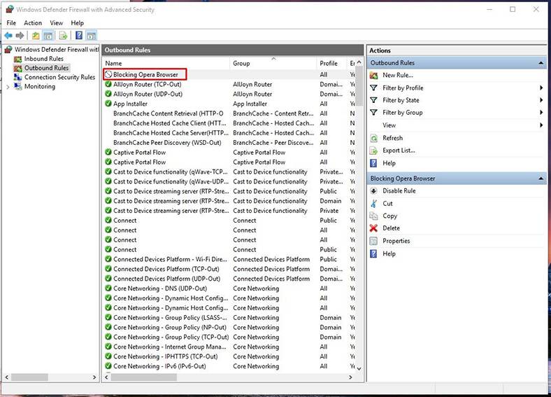551x397 pixels.
Task: Click the rules list scroll right arrow
Action: click(x=350, y=377)
